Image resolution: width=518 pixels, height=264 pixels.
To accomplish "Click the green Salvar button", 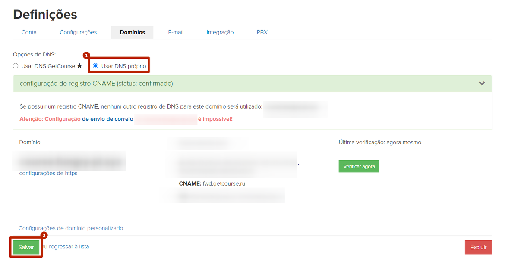I will 26,247.
